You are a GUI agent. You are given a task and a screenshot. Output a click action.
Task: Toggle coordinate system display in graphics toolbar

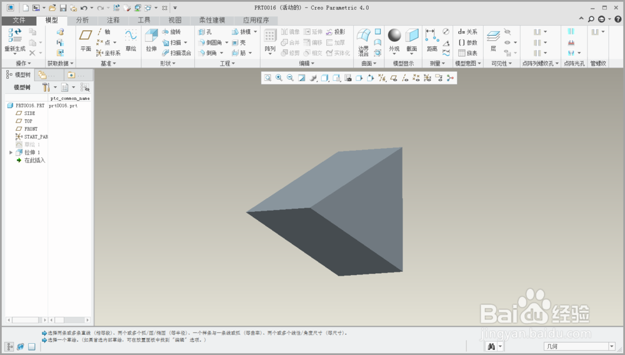[427, 77]
